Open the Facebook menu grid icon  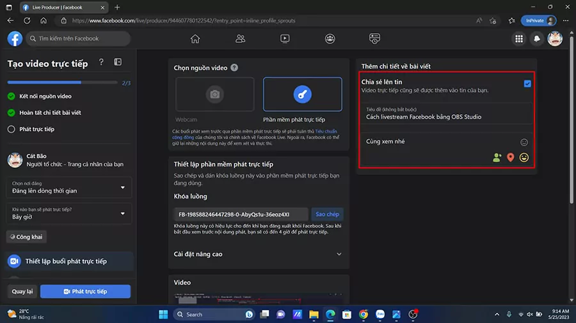[x=519, y=38]
